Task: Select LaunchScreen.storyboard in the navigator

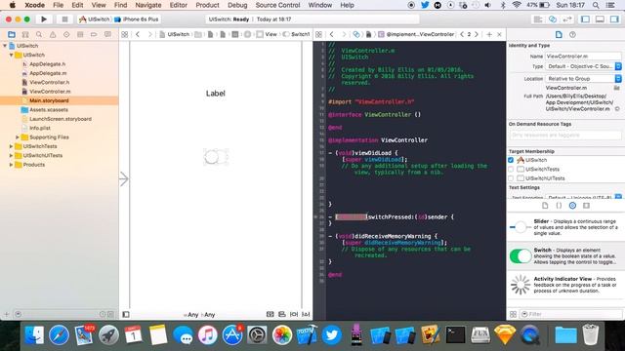Action: coord(61,119)
